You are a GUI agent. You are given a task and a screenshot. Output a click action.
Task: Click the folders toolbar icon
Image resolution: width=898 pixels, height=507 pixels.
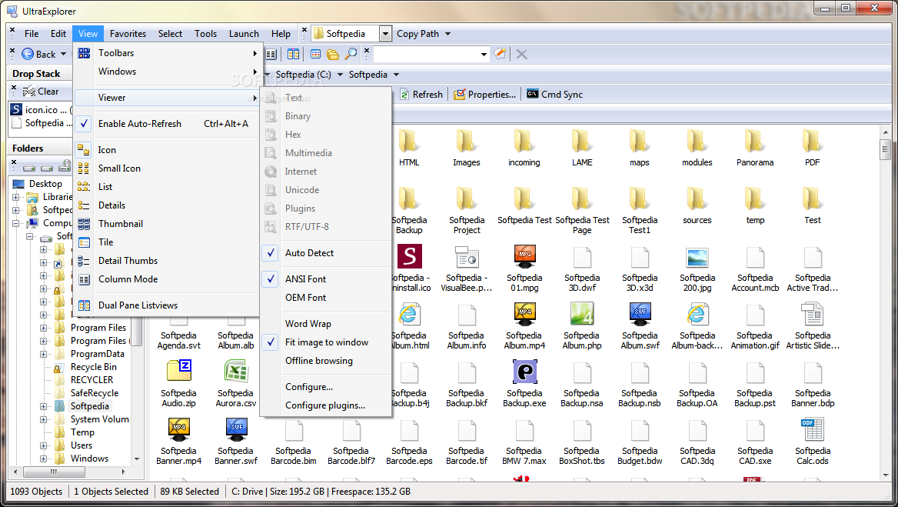(x=333, y=55)
